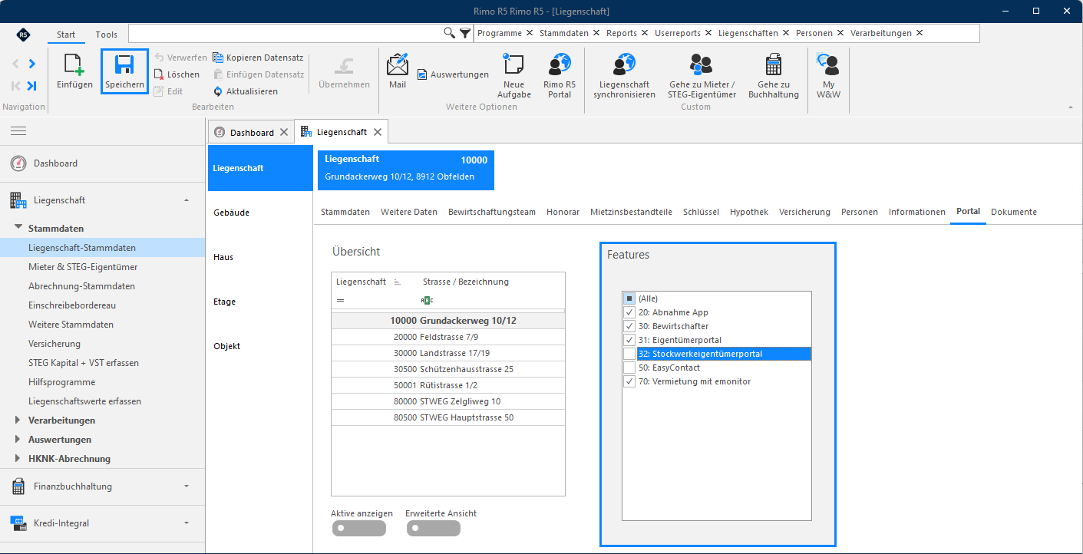Click the Einfügen new record icon
The image size is (1083, 554).
tap(74, 65)
